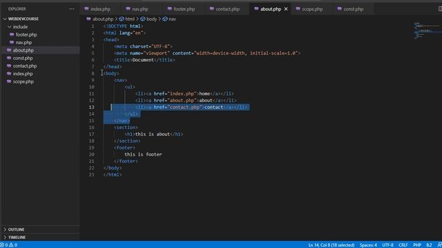This screenshot has height=248, width=442.
Task: Click the php icon beside footer.php in explorer
Action: click(12, 34)
